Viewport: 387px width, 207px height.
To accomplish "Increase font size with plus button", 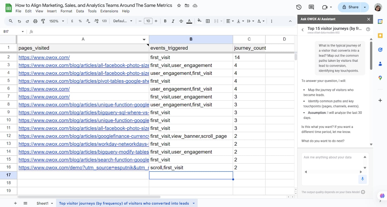I will tap(156, 21).
